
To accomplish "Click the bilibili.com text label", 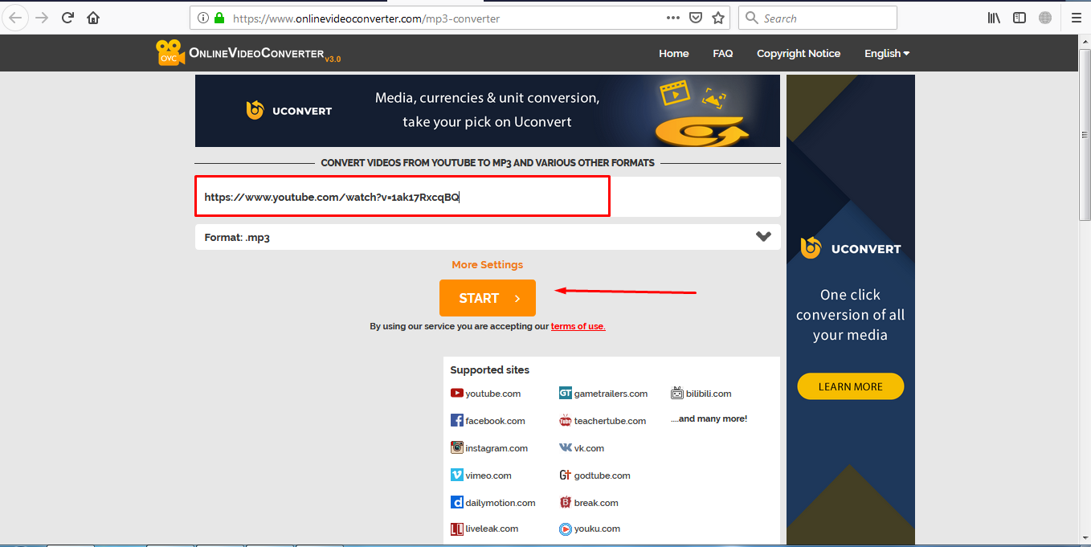I will pos(709,394).
